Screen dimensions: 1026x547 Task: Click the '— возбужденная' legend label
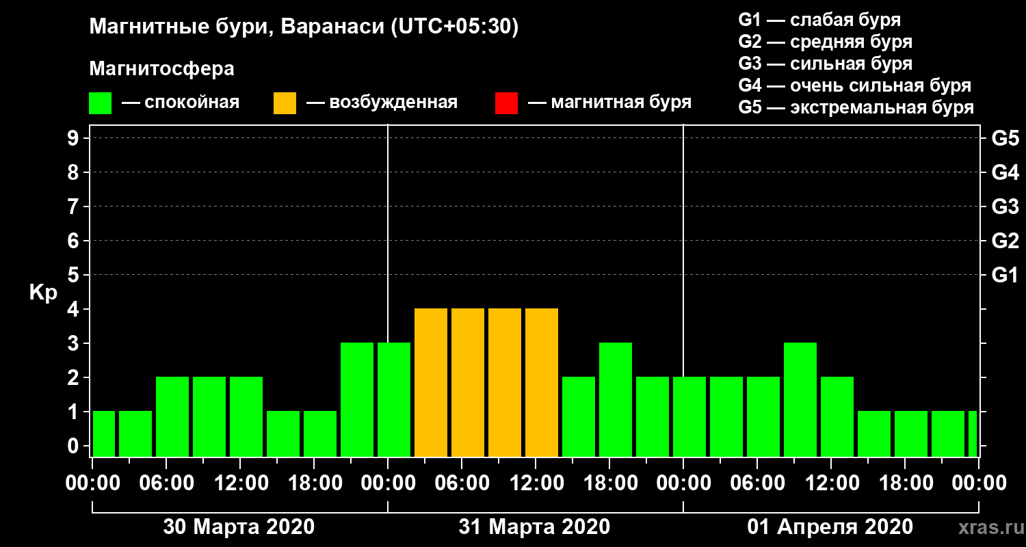pos(382,103)
